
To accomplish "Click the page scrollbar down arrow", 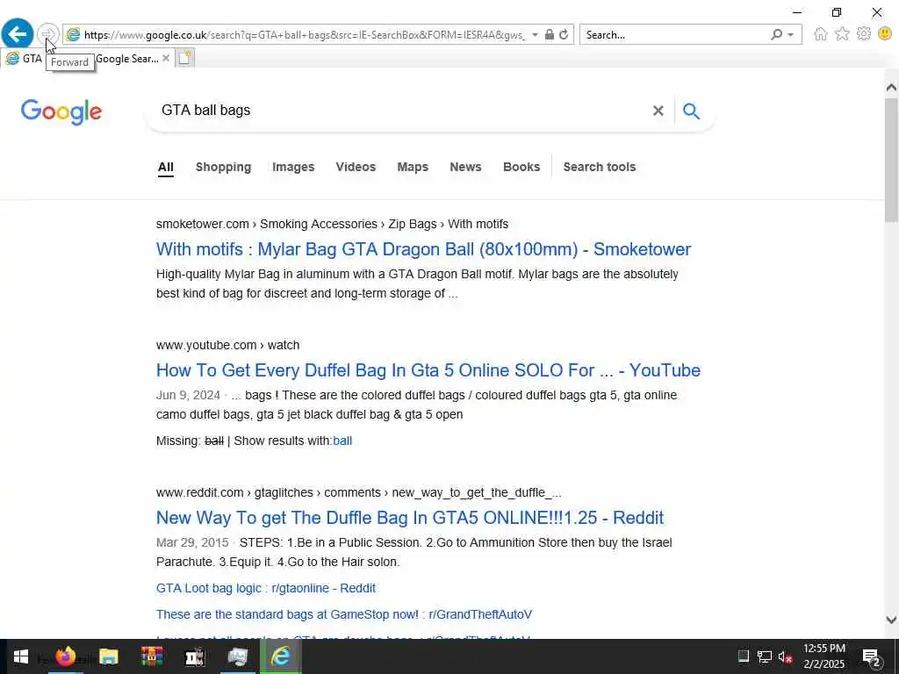I will 891,620.
